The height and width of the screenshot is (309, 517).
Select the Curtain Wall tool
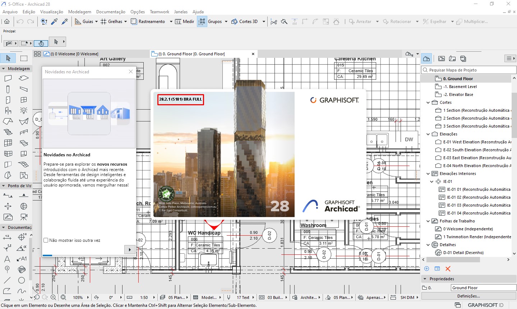(8, 143)
